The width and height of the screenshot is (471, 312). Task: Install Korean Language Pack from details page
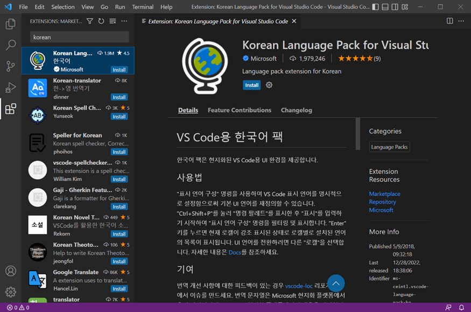[252, 85]
